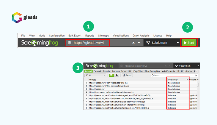Switch to the Security tab

coord(106,71)
